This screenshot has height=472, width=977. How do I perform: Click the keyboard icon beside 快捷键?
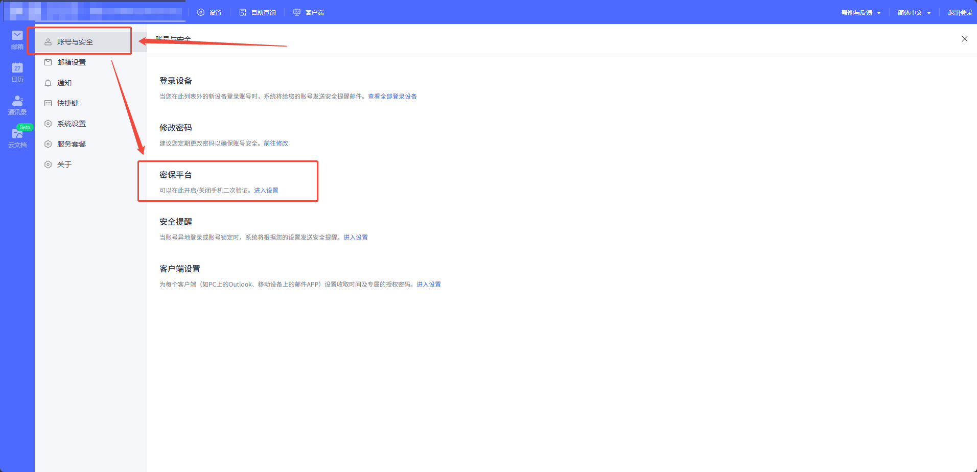point(48,103)
